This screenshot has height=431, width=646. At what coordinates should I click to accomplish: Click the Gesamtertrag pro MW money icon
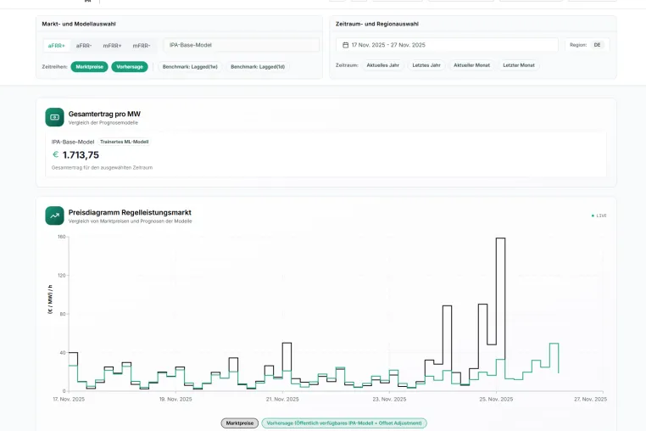[x=54, y=117]
